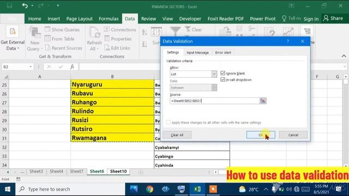The width and height of the screenshot is (349, 196).
Task: Open the Recent Sources list
Action: click(64, 48)
